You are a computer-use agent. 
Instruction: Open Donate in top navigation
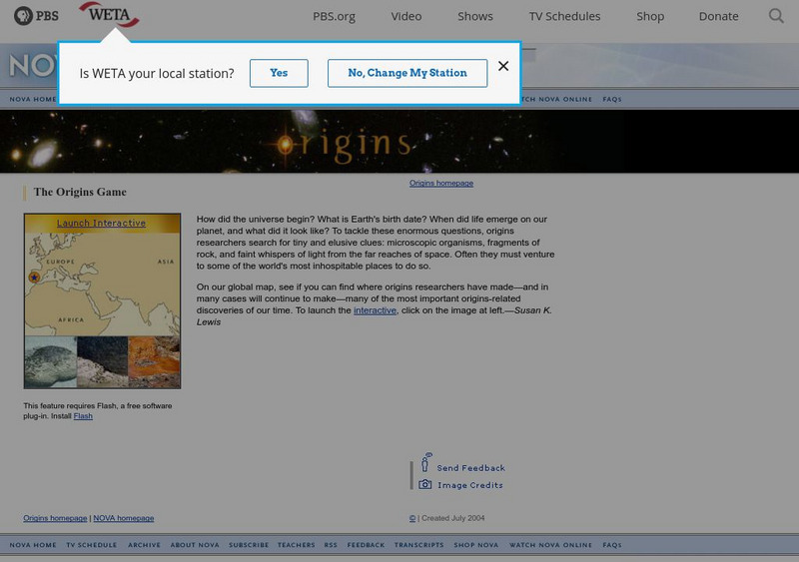coord(718,16)
